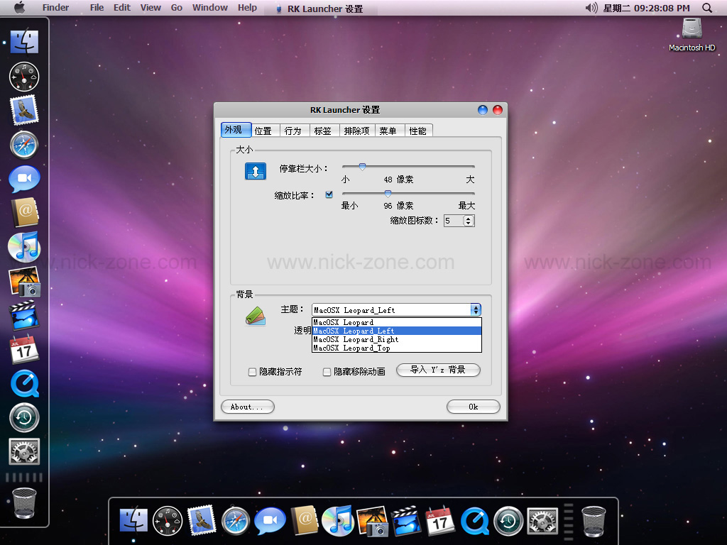The width and height of the screenshot is (727, 545).
Task: Open System Preferences gear in left dock
Action: pos(24,451)
